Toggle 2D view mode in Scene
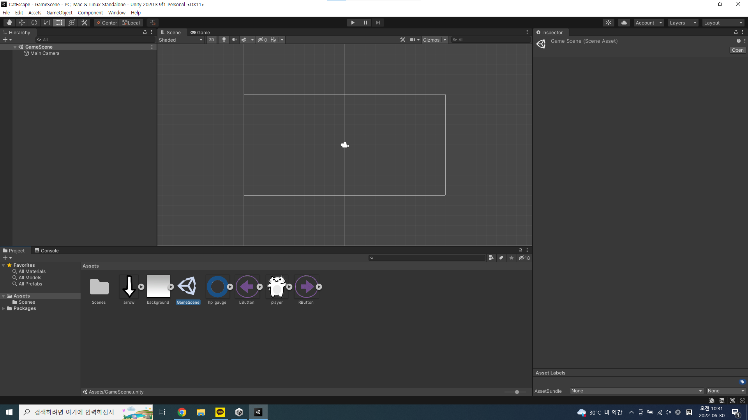 (211, 40)
